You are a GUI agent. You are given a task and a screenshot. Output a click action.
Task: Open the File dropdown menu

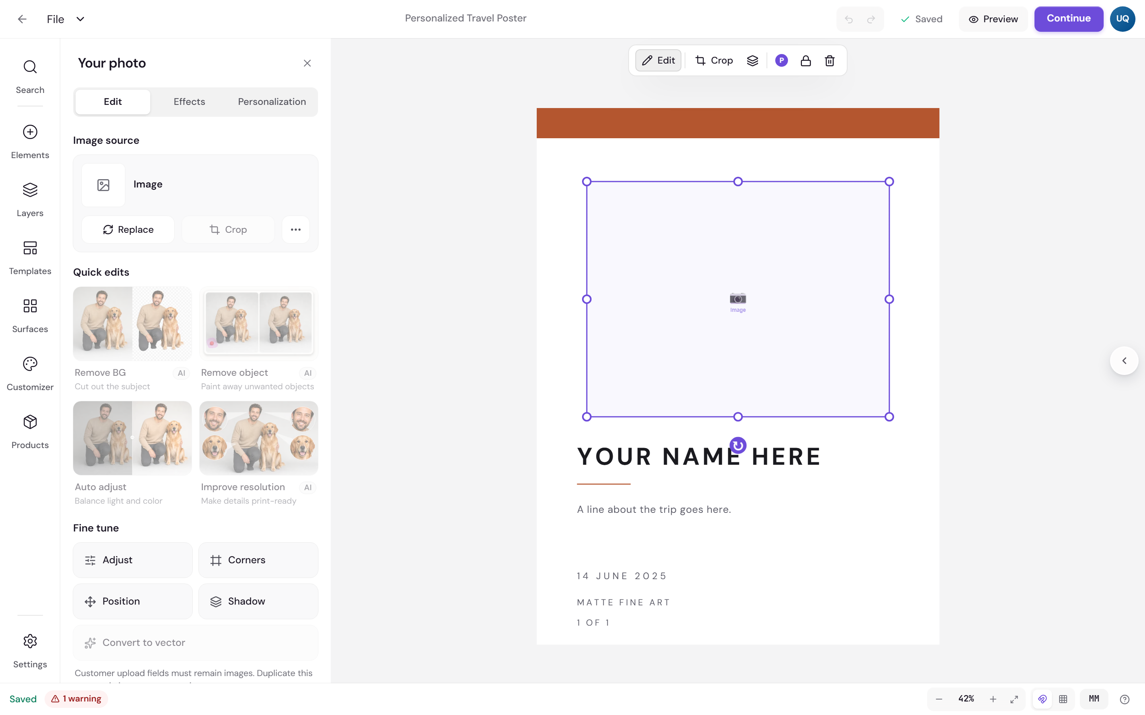[x=65, y=19]
